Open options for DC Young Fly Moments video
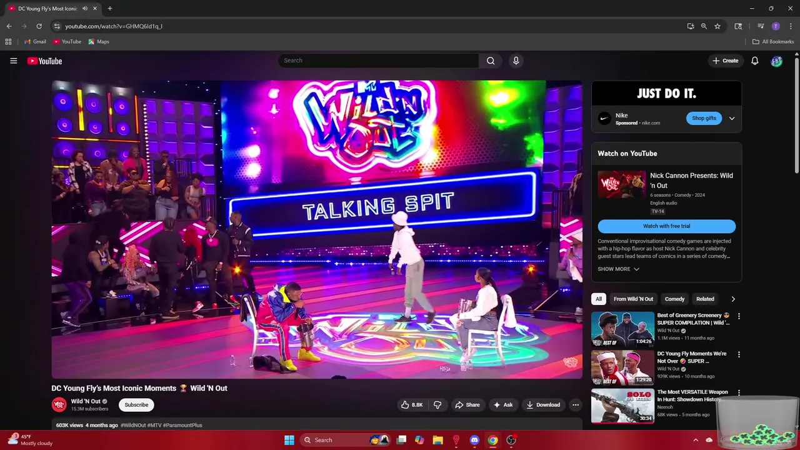The image size is (800, 450). coord(739,354)
